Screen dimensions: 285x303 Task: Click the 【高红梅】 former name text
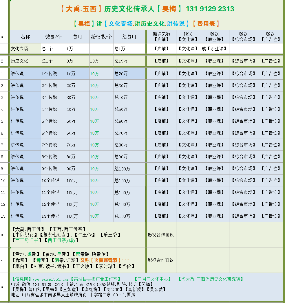(x=91, y=289)
